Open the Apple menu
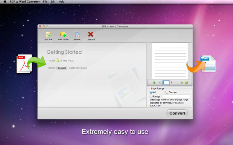The width and height of the screenshot is (233, 145). (5, 2)
